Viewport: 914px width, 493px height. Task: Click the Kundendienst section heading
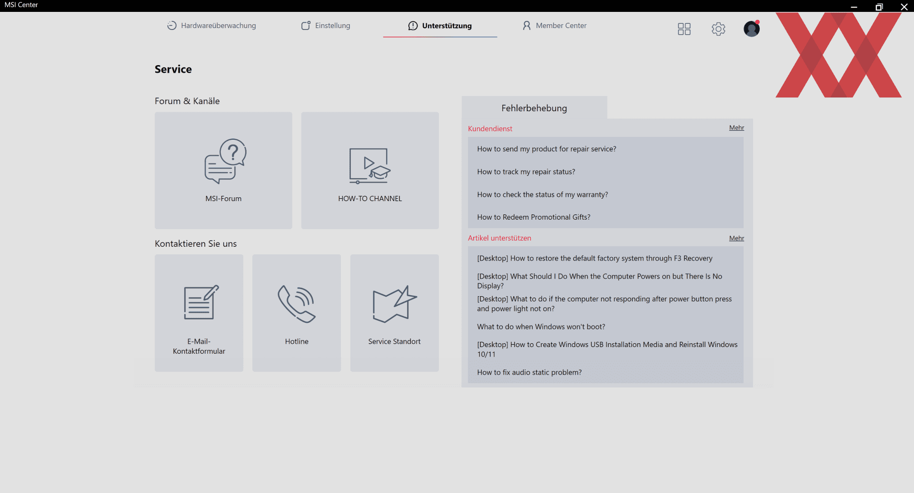490,128
